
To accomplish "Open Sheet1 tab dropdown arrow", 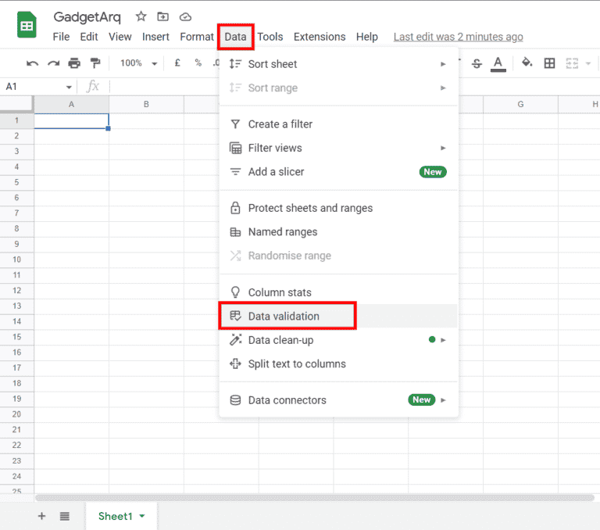I will tap(142, 516).
